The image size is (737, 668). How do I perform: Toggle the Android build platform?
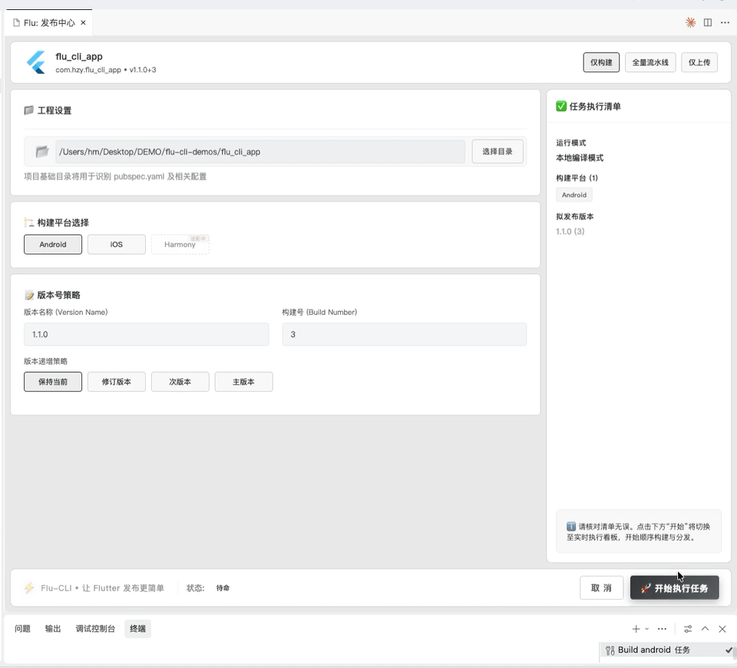[x=53, y=244]
